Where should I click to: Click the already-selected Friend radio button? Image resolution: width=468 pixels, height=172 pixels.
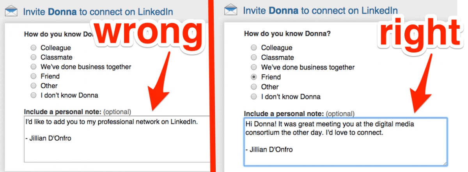click(x=254, y=77)
